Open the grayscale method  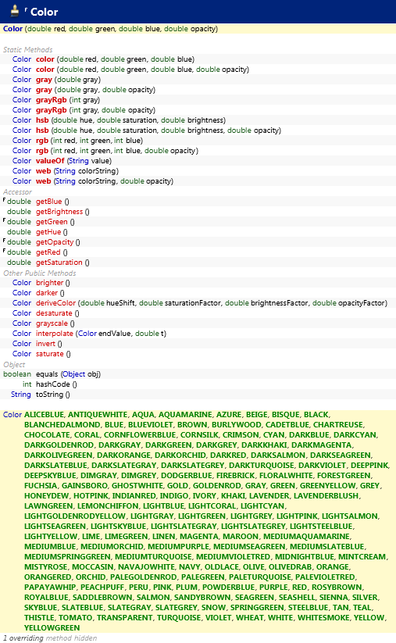(52, 323)
